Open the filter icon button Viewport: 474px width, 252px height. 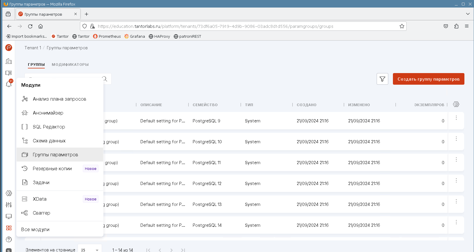pos(382,79)
